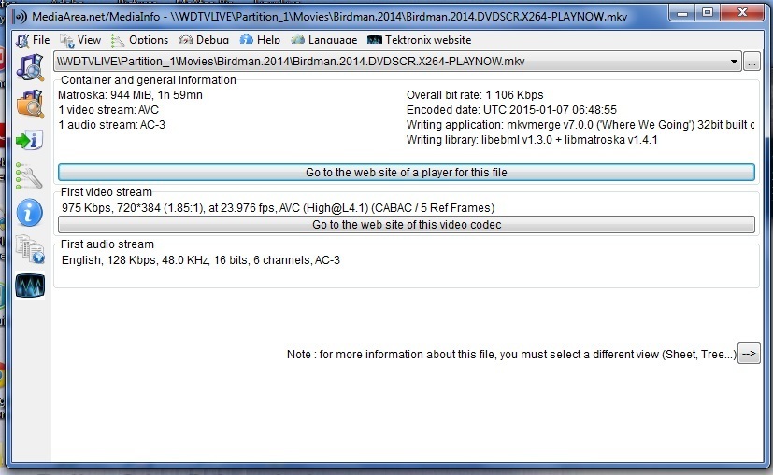
Task: Minimize the MediaInfo window
Action: pyautogui.click(x=682, y=13)
